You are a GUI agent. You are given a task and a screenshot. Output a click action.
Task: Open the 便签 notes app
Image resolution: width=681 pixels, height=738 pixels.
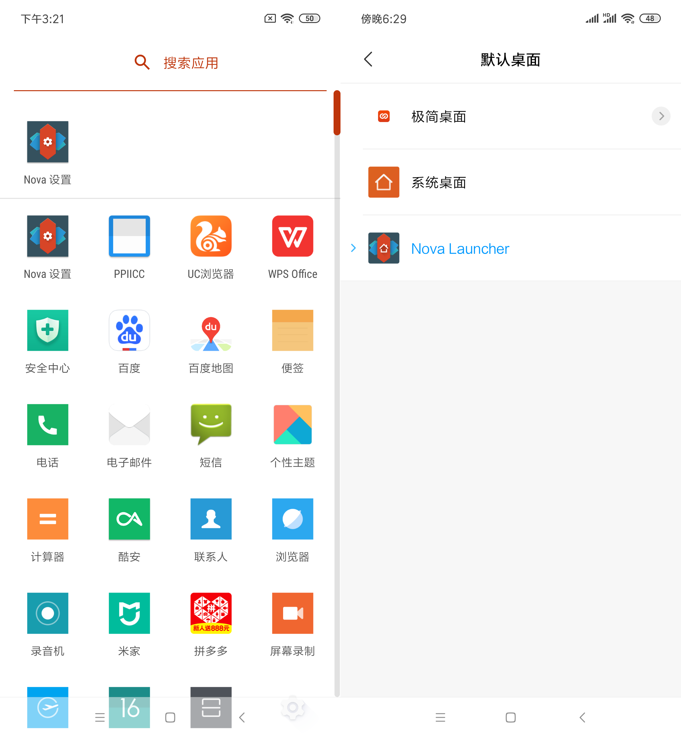(293, 341)
